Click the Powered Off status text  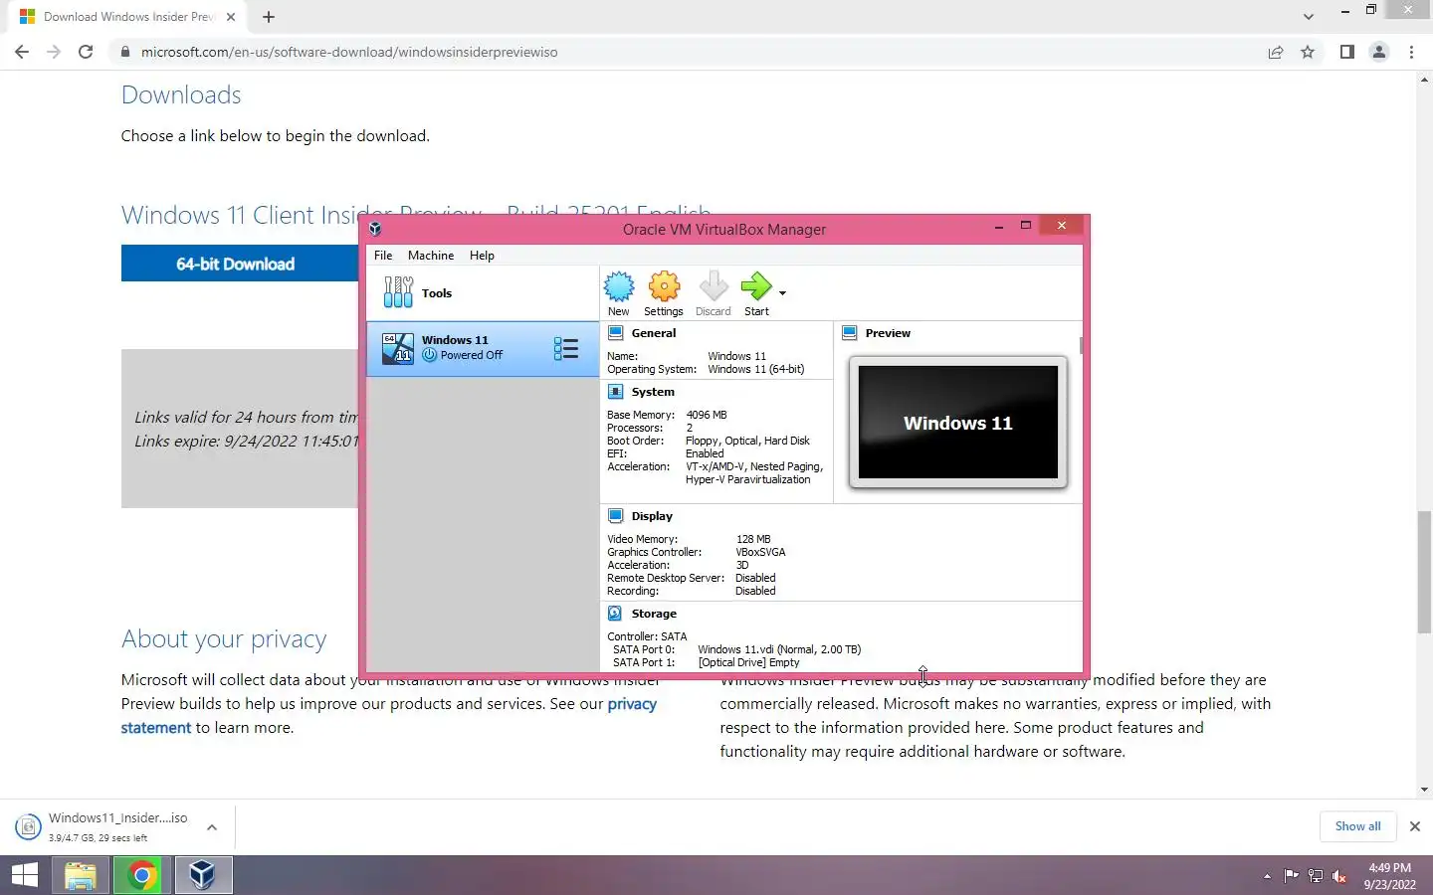coord(472,355)
